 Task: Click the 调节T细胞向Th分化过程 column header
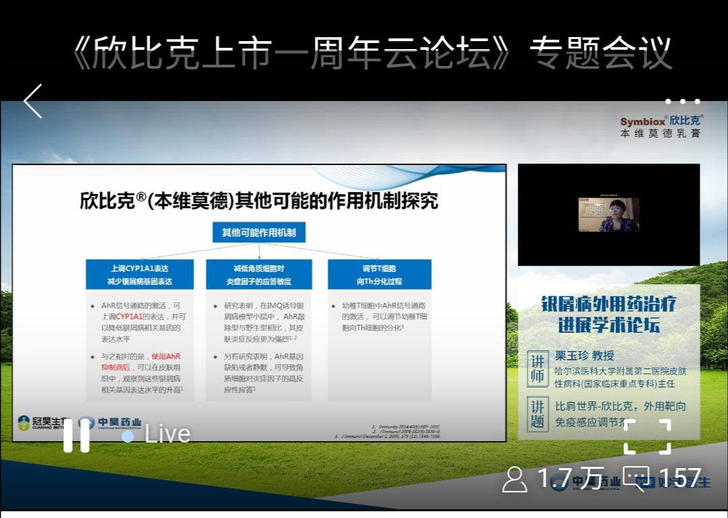coord(379,275)
